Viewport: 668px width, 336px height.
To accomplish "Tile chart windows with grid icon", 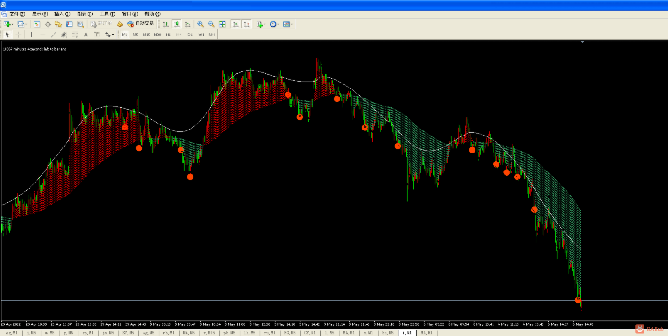I will 222,24.
